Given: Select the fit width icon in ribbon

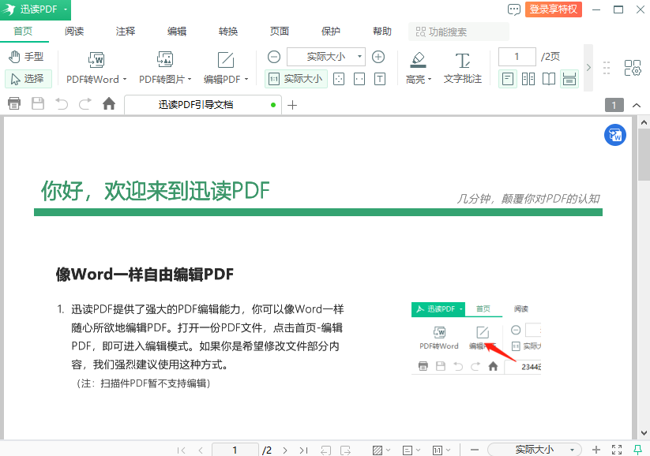Looking at the screenshot, I should [x=359, y=79].
